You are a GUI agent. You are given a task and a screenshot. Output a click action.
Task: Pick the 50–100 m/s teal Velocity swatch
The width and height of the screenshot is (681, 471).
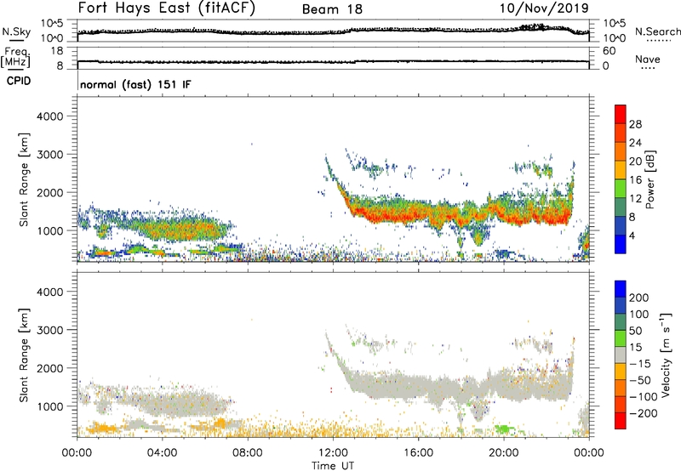(621, 322)
